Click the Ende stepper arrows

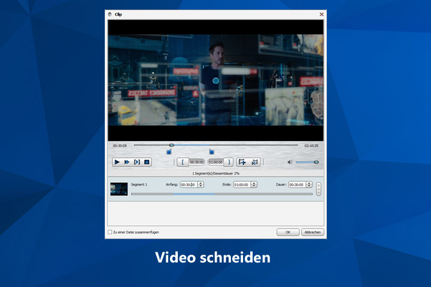point(254,185)
